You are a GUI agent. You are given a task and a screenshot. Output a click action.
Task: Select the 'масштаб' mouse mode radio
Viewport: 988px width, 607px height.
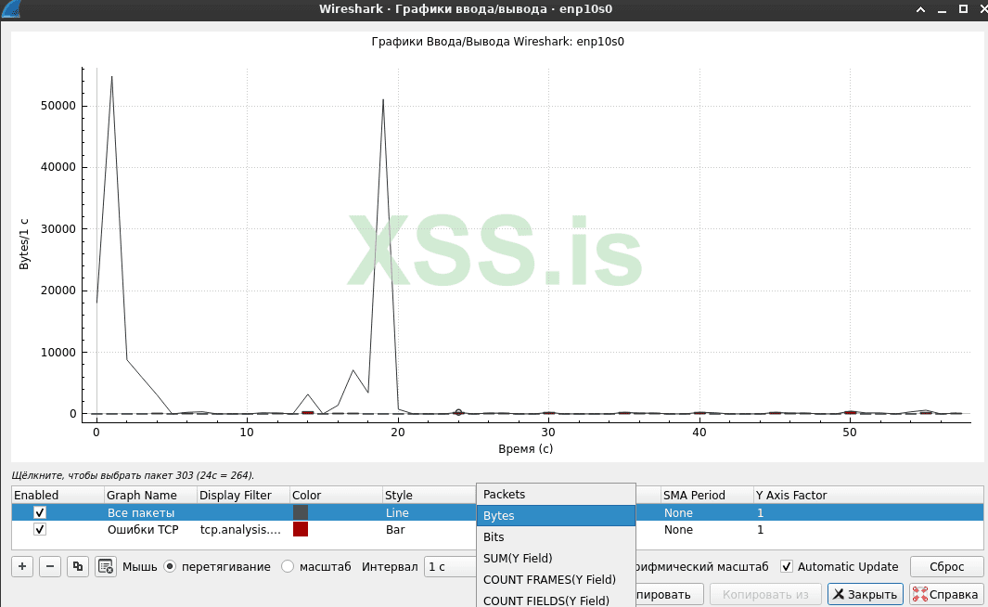[x=288, y=567]
